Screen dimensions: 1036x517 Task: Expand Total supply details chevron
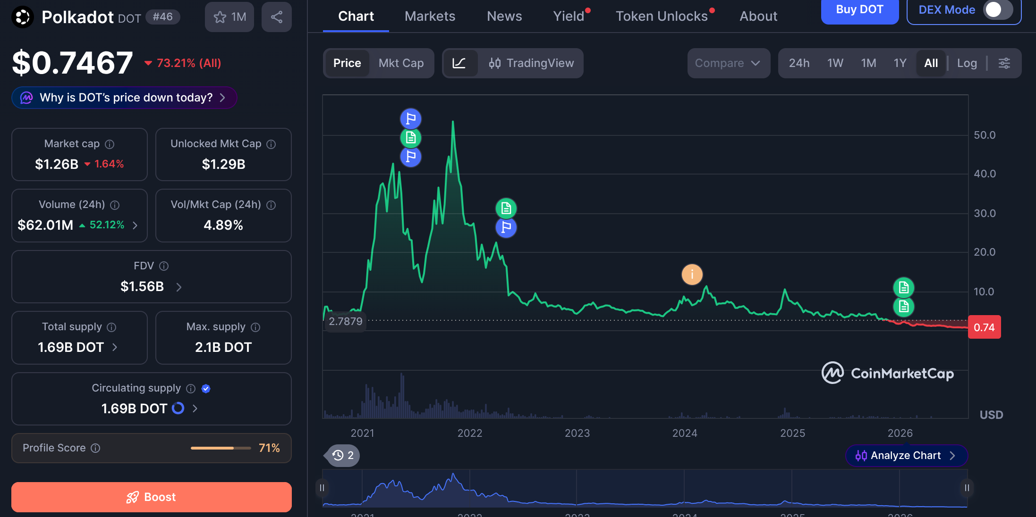coord(115,347)
